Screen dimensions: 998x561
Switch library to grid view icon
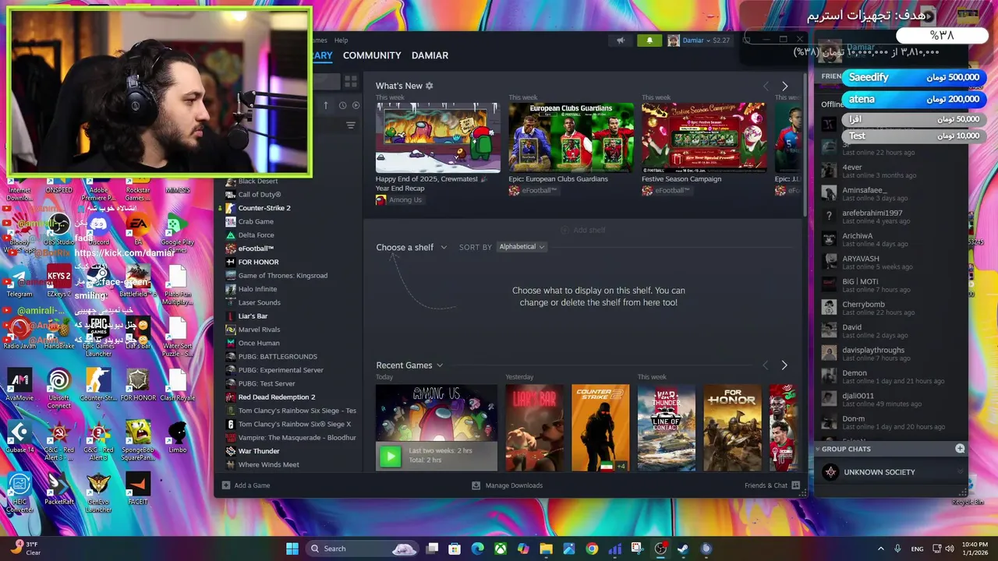pos(351,81)
